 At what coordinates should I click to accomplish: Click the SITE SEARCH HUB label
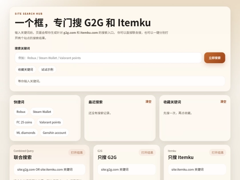tap(28, 14)
